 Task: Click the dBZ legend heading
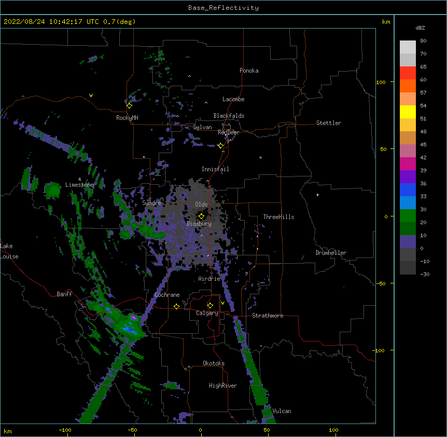420,28
